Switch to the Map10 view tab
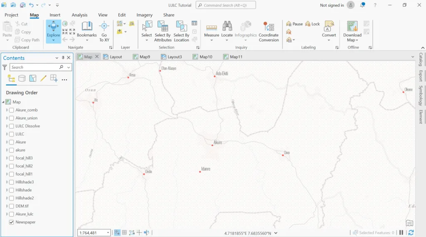426x237 pixels. [x=203, y=57]
